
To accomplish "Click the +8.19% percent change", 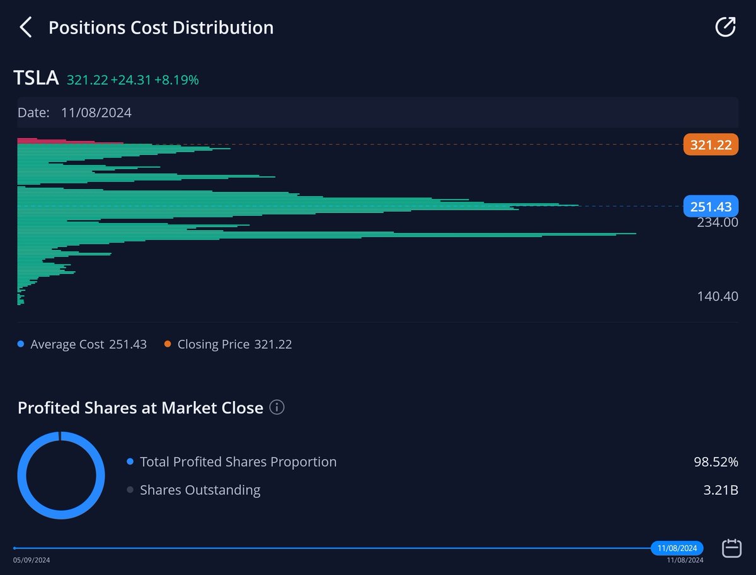I will (x=176, y=79).
